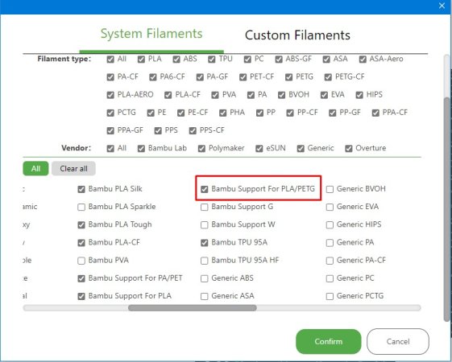Uncheck the PE-CF filament type
Viewport: 452px width, 362px height.
(x=180, y=113)
